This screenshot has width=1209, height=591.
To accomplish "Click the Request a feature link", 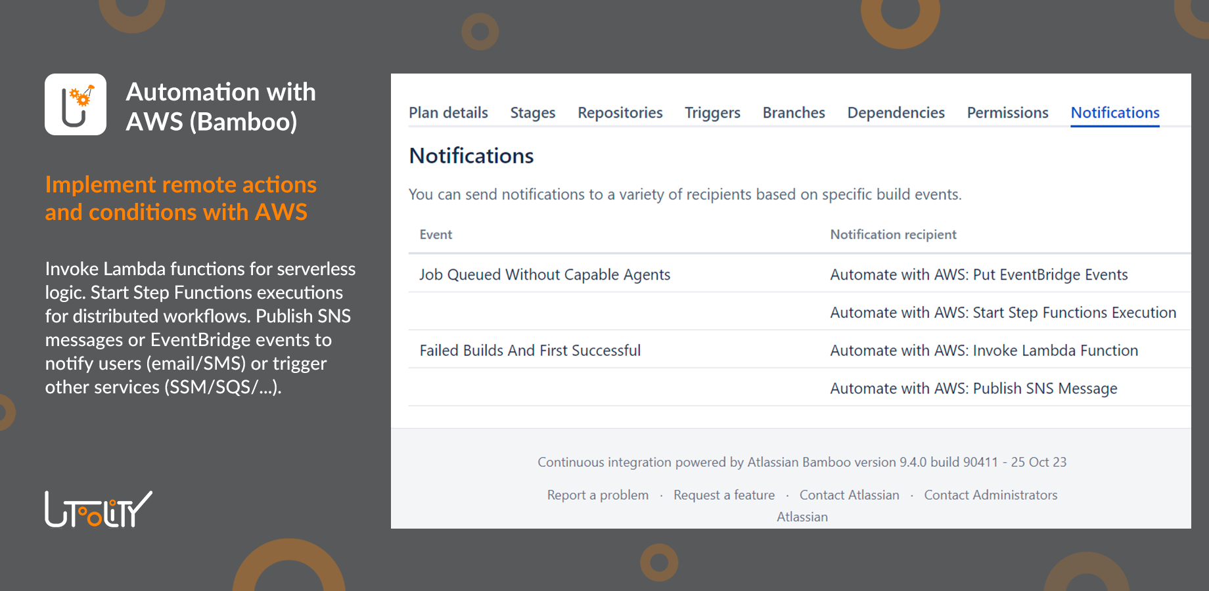I will point(723,495).
